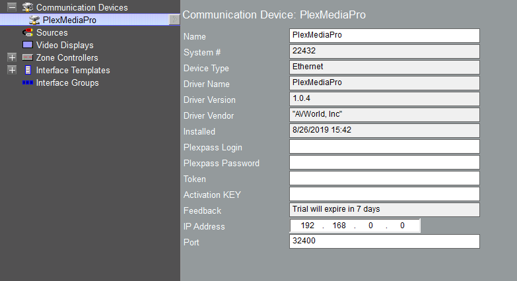Viewport: 517px width, 281px height.
Task: Click the Sources icon
Action: tap(28, 32)
